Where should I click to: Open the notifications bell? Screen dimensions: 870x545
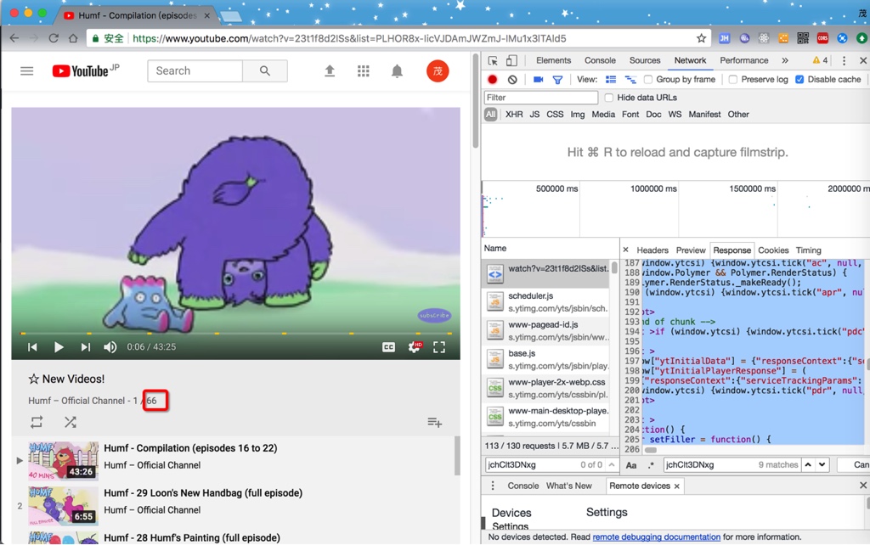(397, 71)
